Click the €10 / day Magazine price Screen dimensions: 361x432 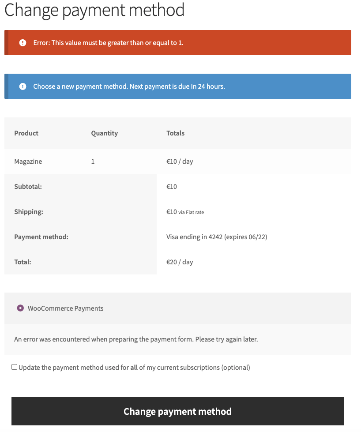(178, 161)
